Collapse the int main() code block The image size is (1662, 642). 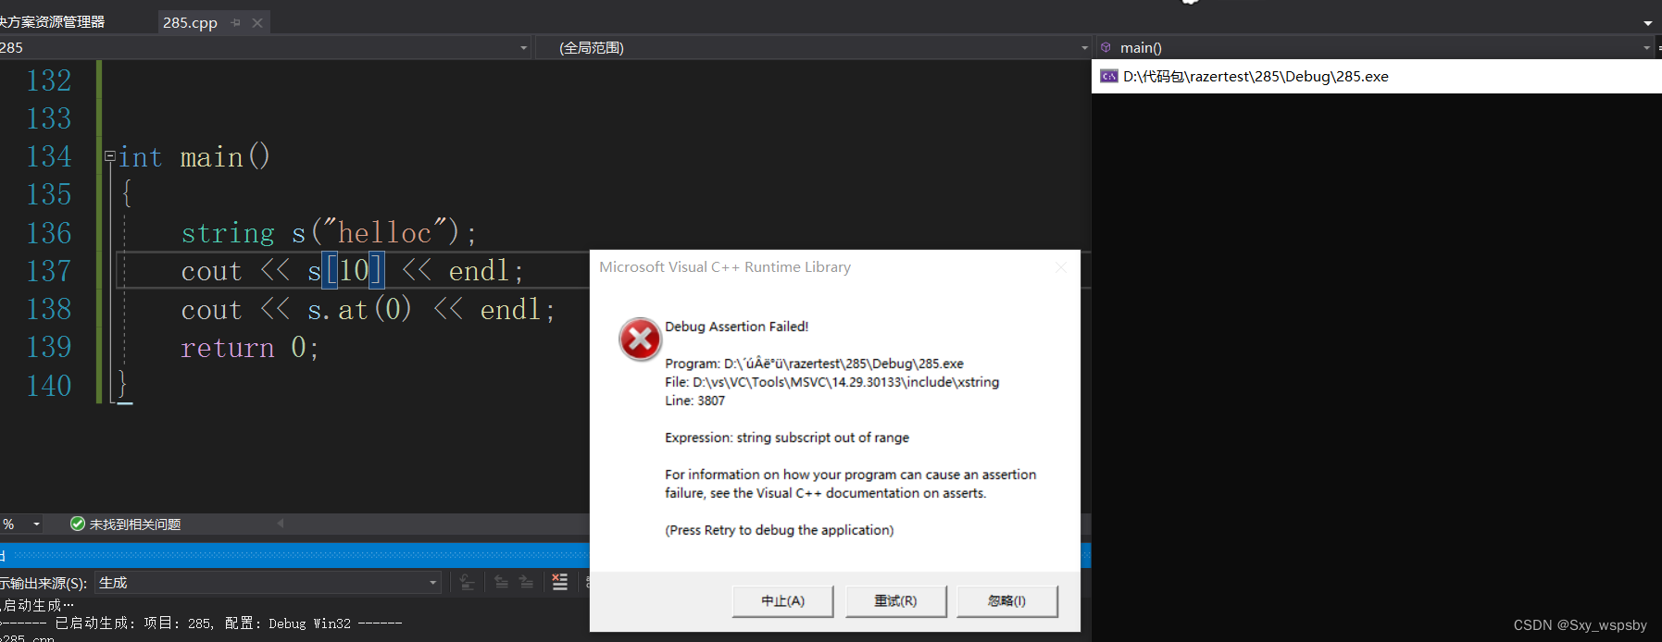coord(110,156)
